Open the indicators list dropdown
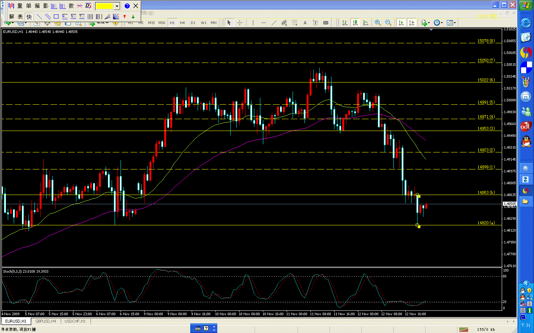Image resolution: width=534 pixels, height=333 pixels. pos(425,23)
